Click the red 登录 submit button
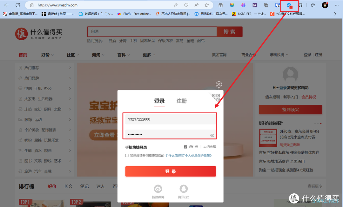The height and width of the screenshot is (207, 343). pos(171,171)
